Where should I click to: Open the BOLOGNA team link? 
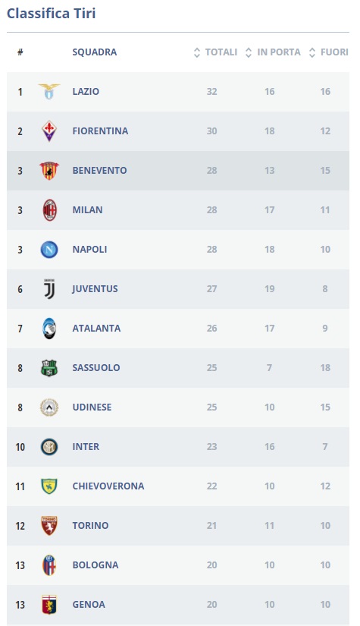click(95, 565)
